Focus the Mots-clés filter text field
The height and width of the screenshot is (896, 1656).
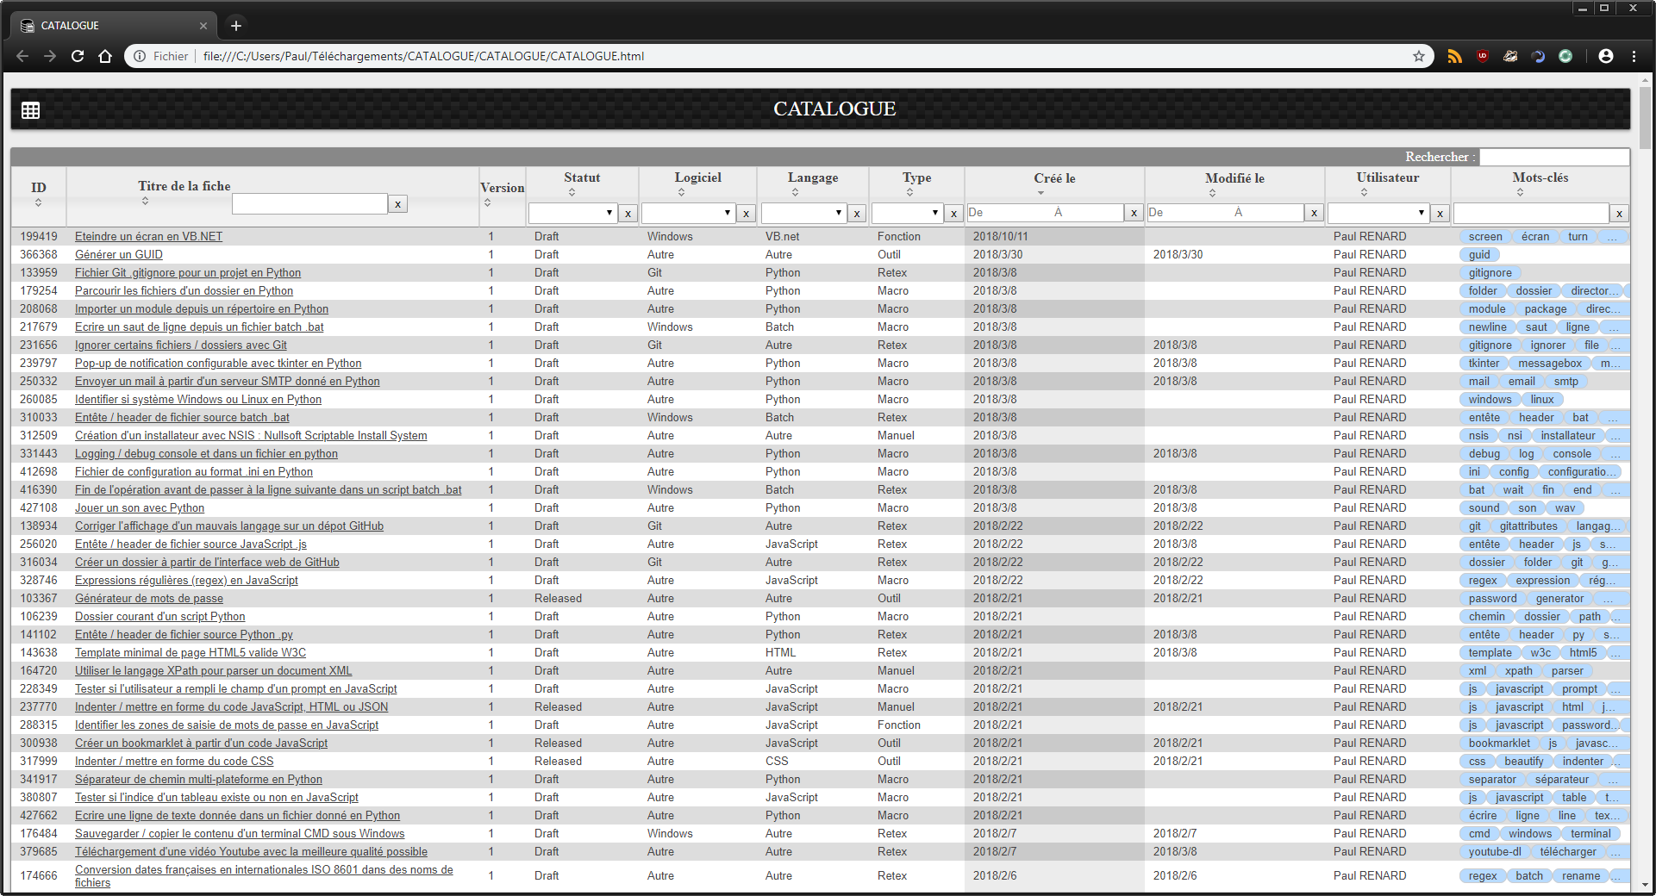(x=1531, y=213)
